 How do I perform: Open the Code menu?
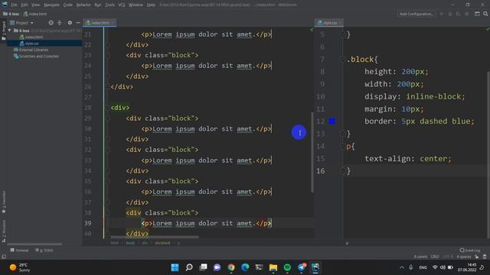pyautogui.click(x=68, y=5)
